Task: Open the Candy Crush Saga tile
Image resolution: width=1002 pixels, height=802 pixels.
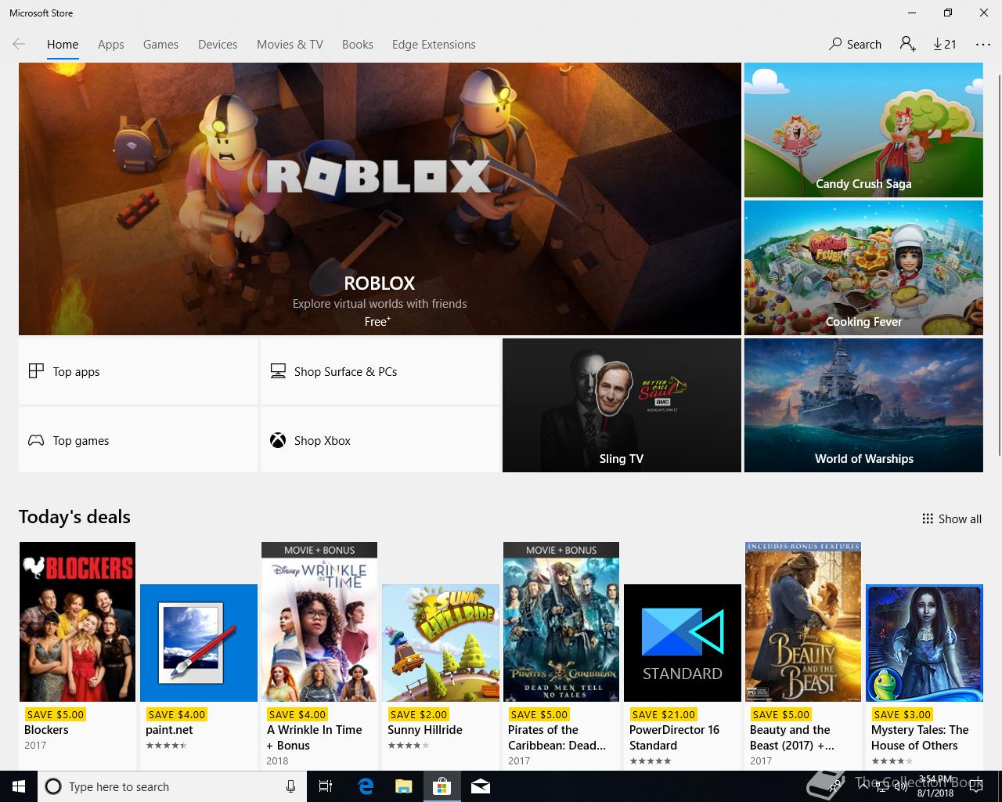Action: [x=863, y=130]
